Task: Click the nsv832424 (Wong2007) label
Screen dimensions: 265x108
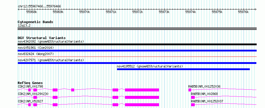Action: tap(36, 54)
